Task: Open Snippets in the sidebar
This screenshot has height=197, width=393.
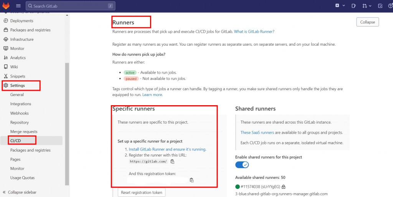Action: (x=18, y=76)
